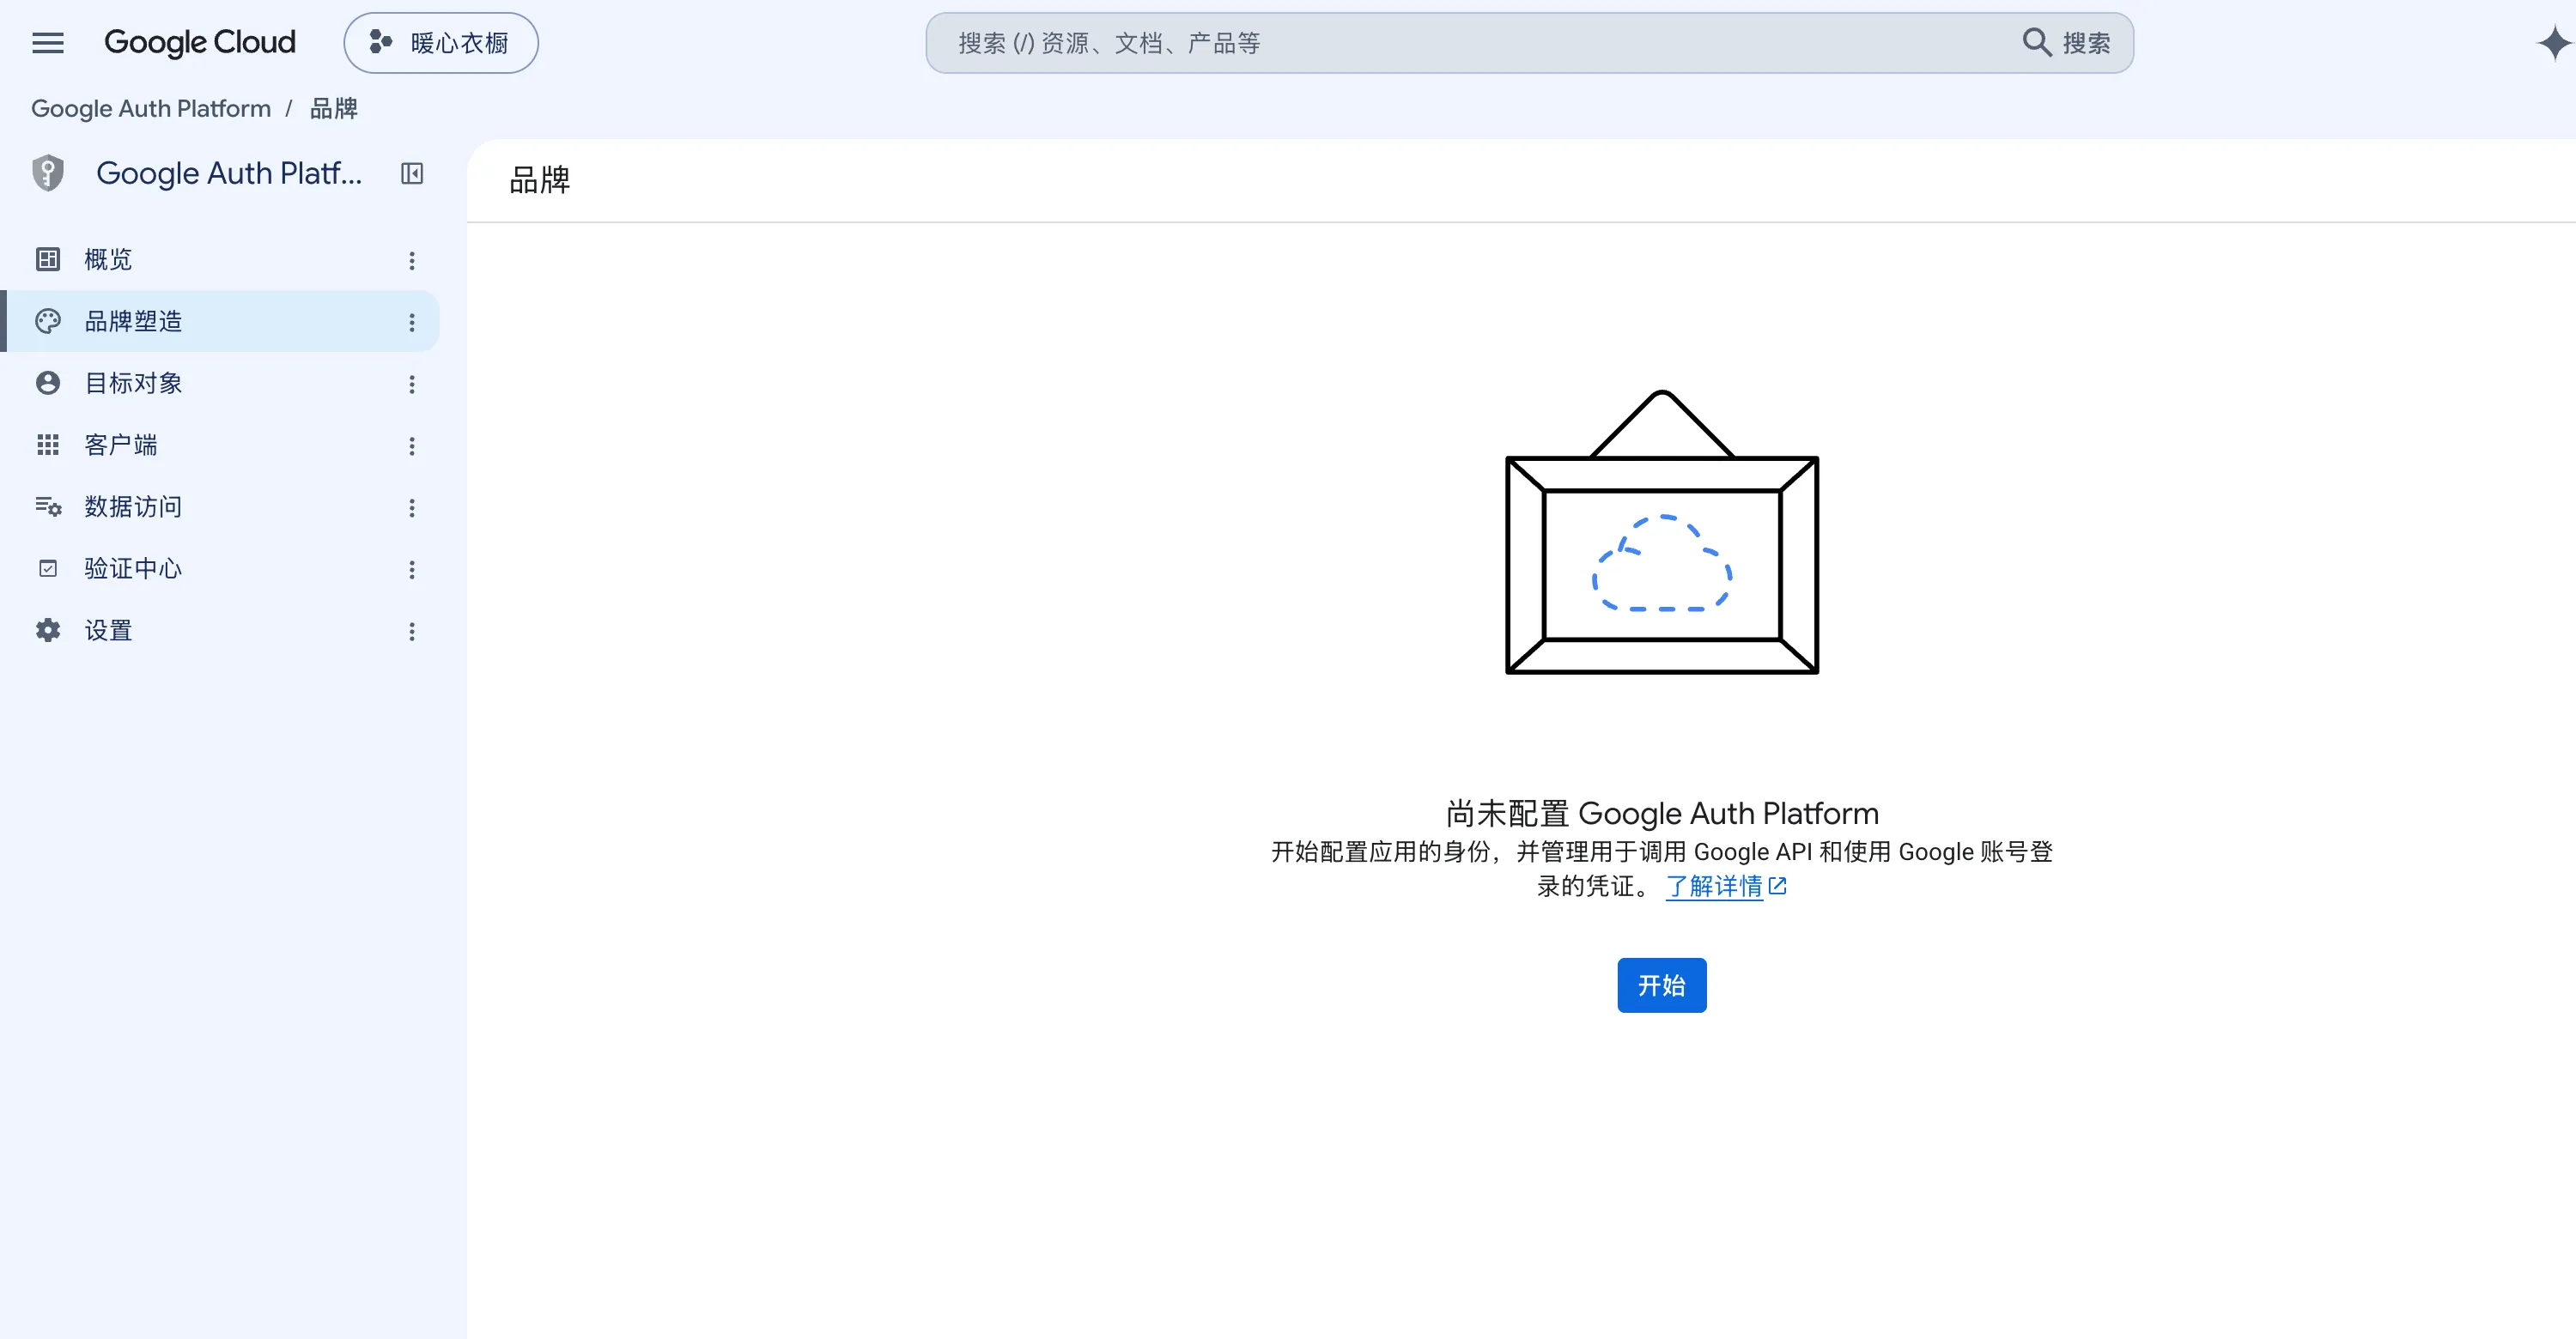The width and height of the screenshot is (2576, 1339).
Task: Open the 客户端 clients page
Action: [219, 445]
